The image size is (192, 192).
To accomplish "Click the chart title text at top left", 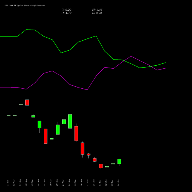I will [x=25, y=6].
